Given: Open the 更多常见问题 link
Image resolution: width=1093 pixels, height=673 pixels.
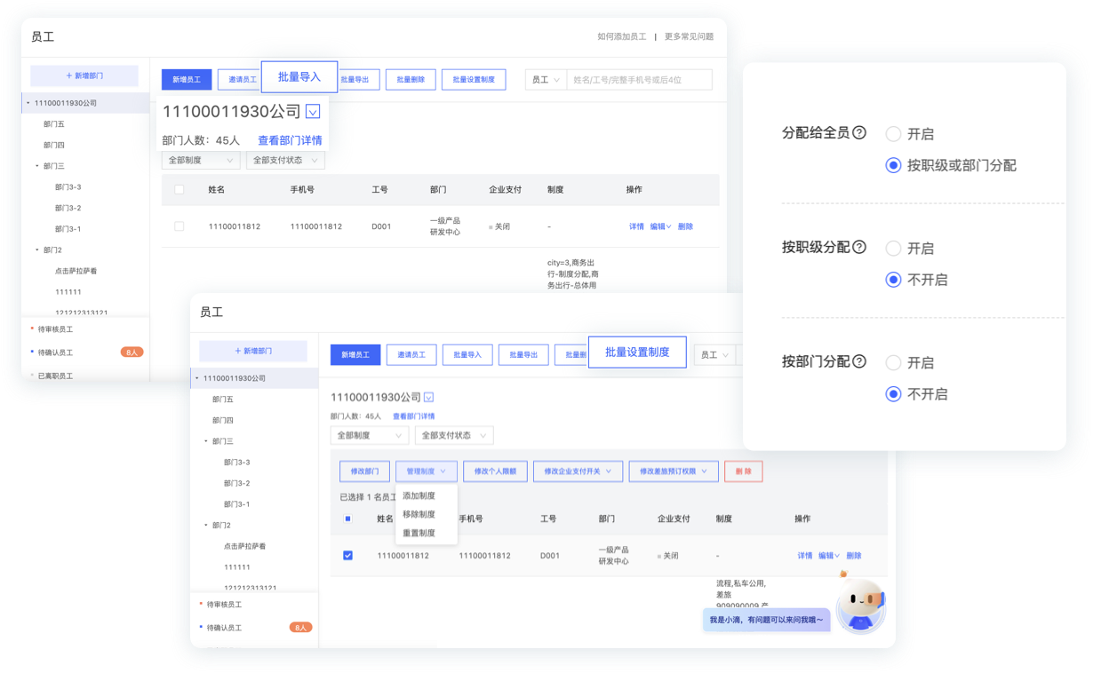Looking at the screenshot, I should (689, 37).
